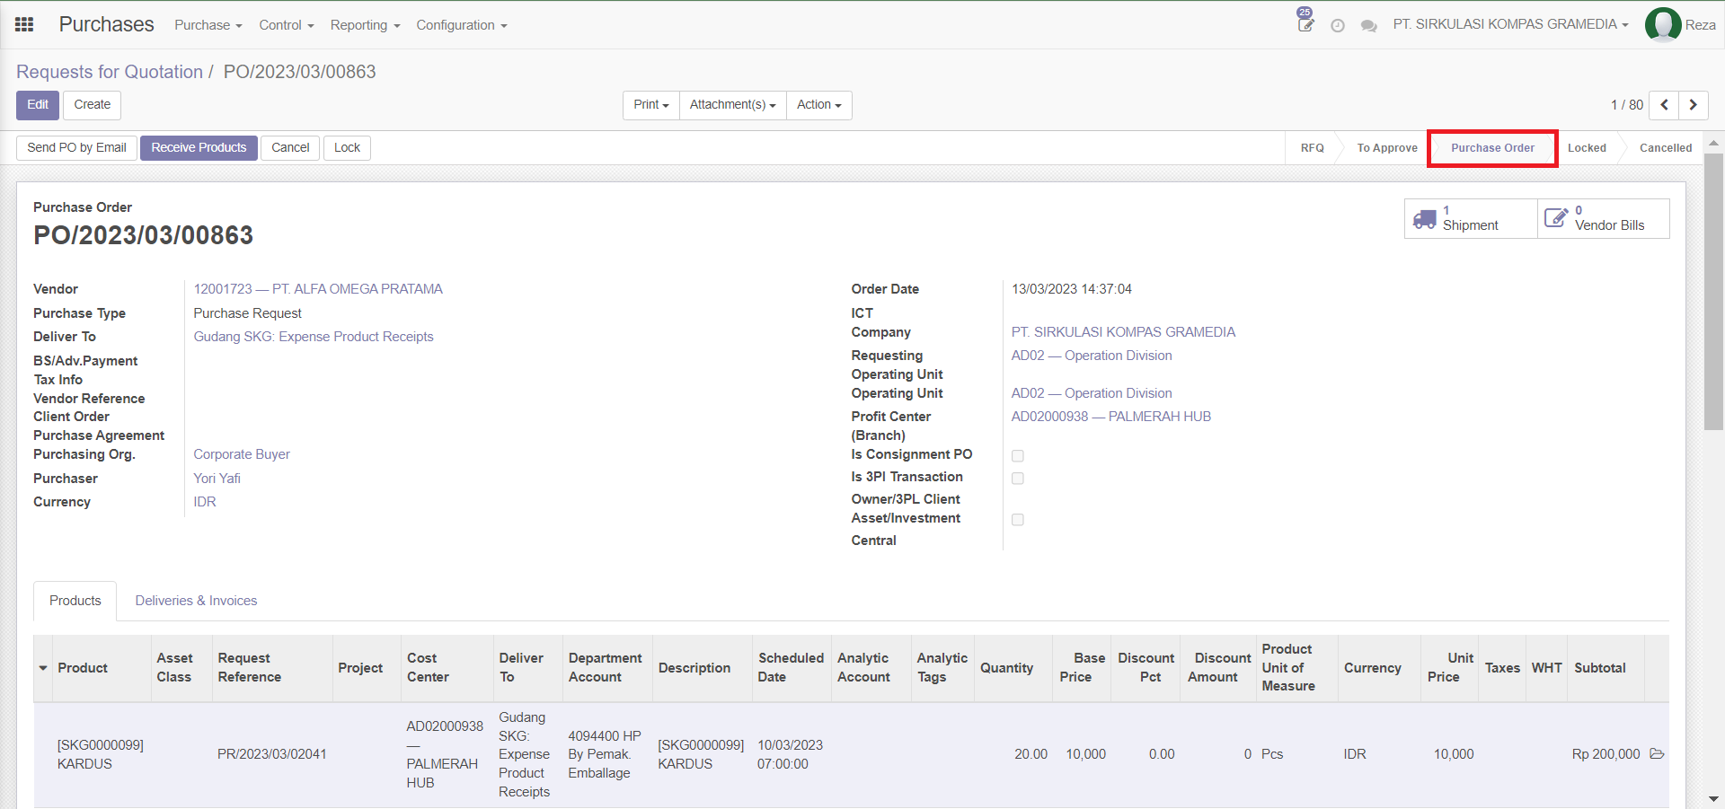Open the folder icon beside Rp 200,000
This screenshot has height=809, width=1725.
(x=1658, y=754)
